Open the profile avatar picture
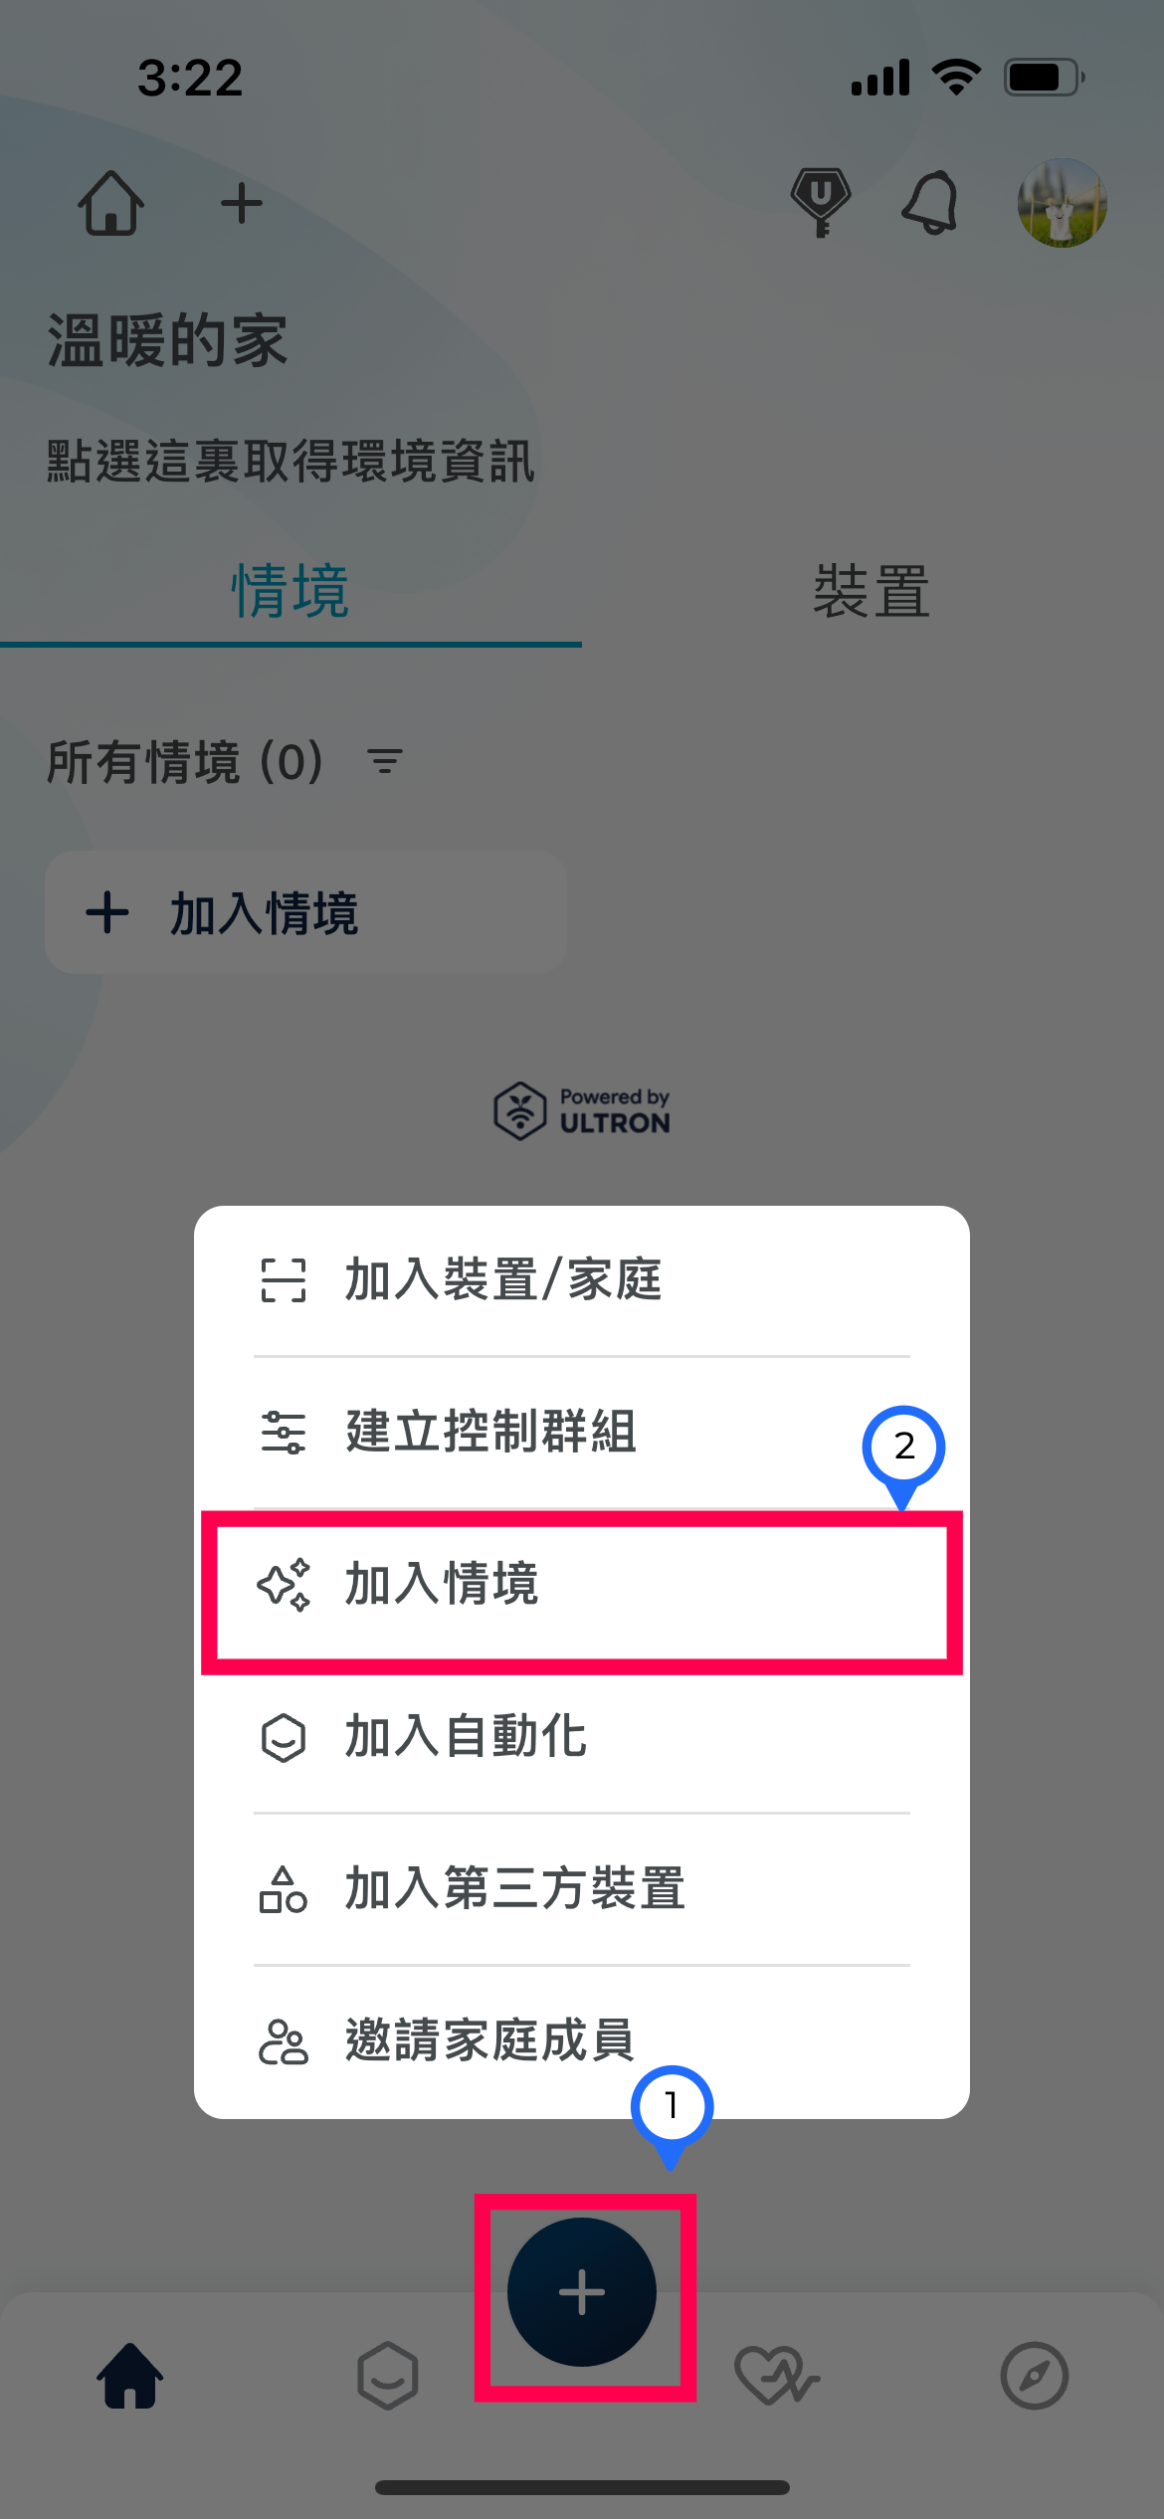 click(x=1062, y=203)
